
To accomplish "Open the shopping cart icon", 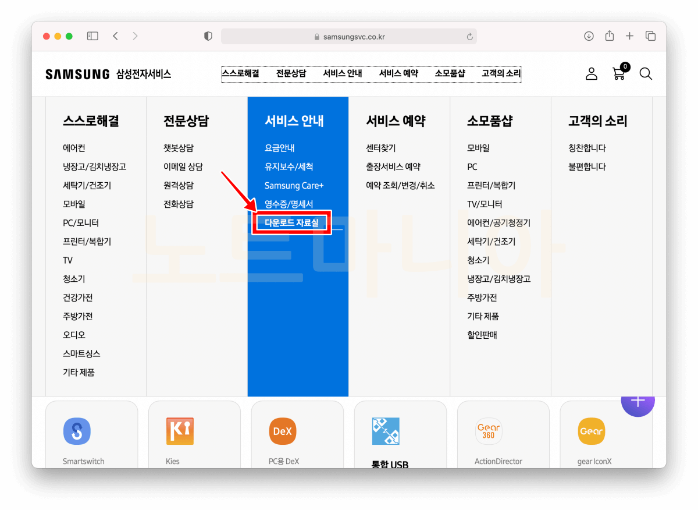I will pyautogui.click(x=618, y=75).
